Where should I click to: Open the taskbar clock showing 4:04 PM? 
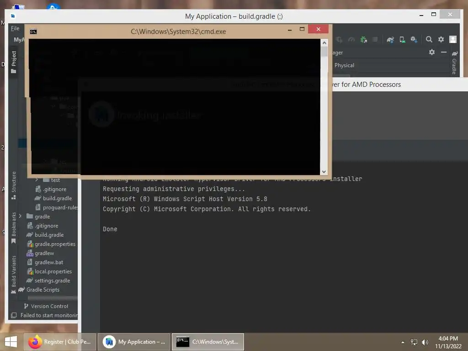pos(448,342)
